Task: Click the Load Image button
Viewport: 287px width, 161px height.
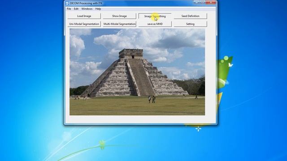Action: click(x=84, y=16)
